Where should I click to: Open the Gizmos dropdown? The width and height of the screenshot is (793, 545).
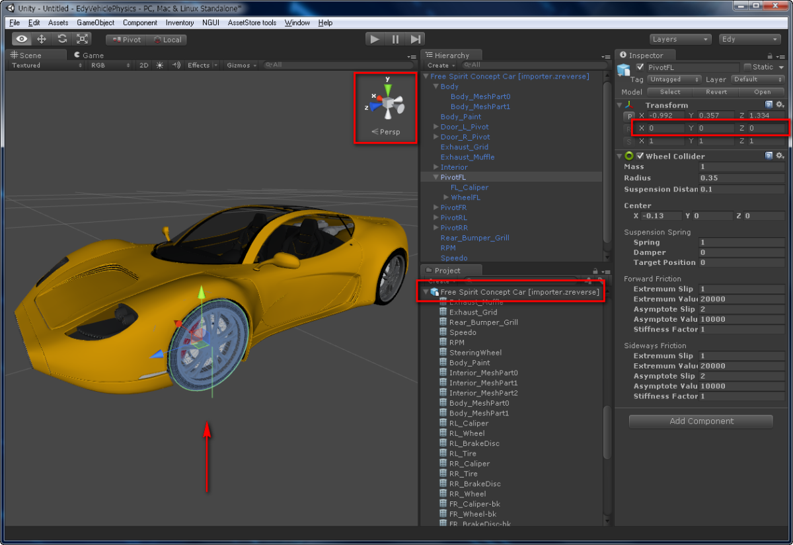point(242,65)
